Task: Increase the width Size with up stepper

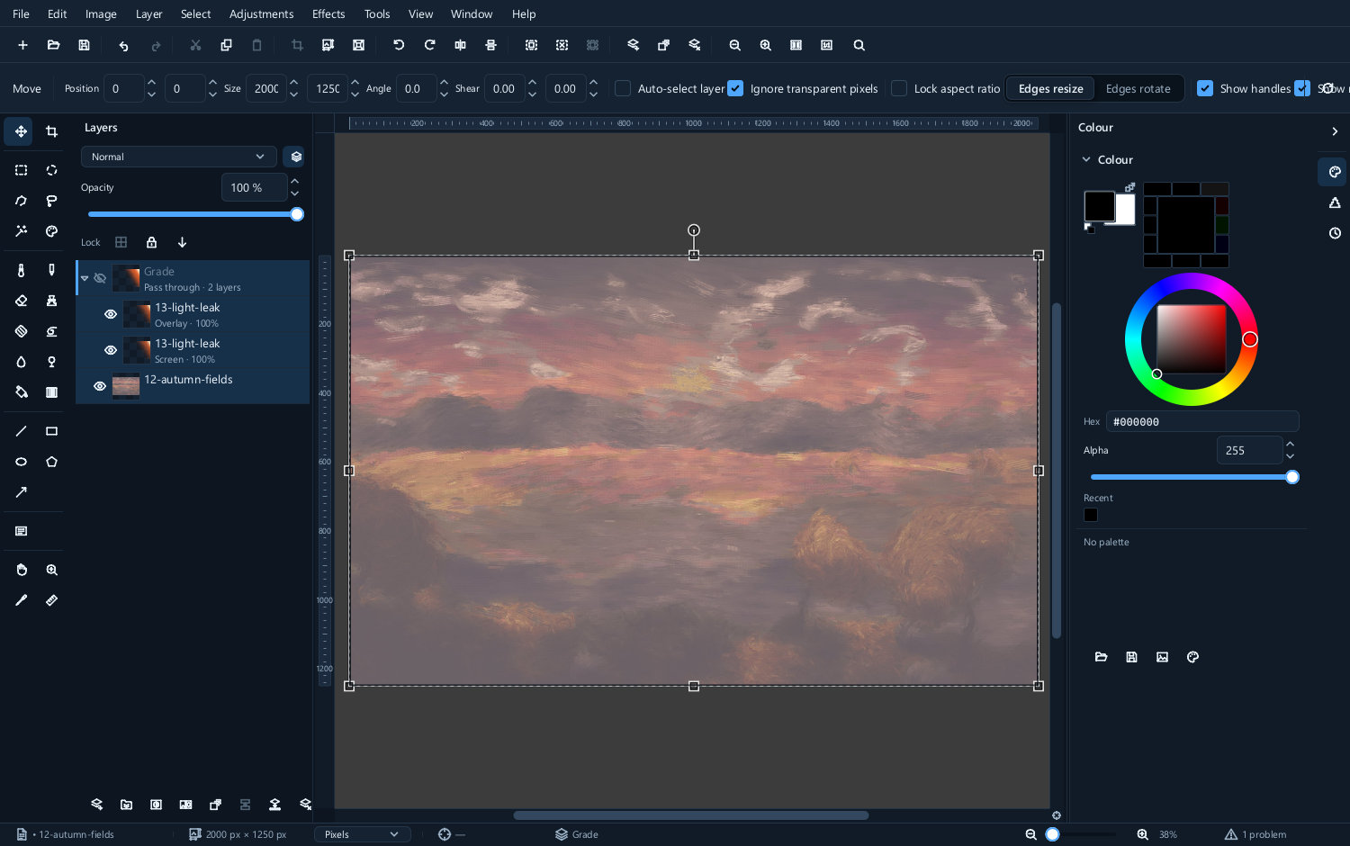Action: pos(293,83)
